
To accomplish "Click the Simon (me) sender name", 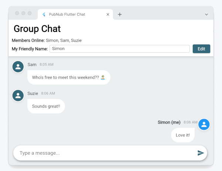I will click(169, 122).
